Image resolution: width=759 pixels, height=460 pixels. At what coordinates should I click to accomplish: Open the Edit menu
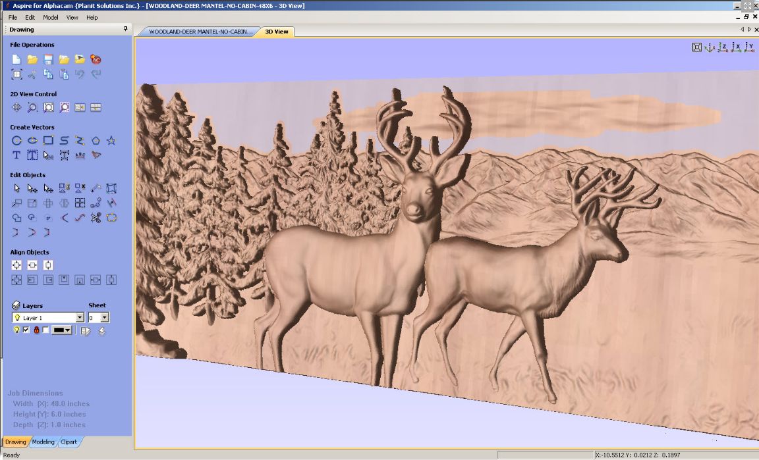coord(30,17)
